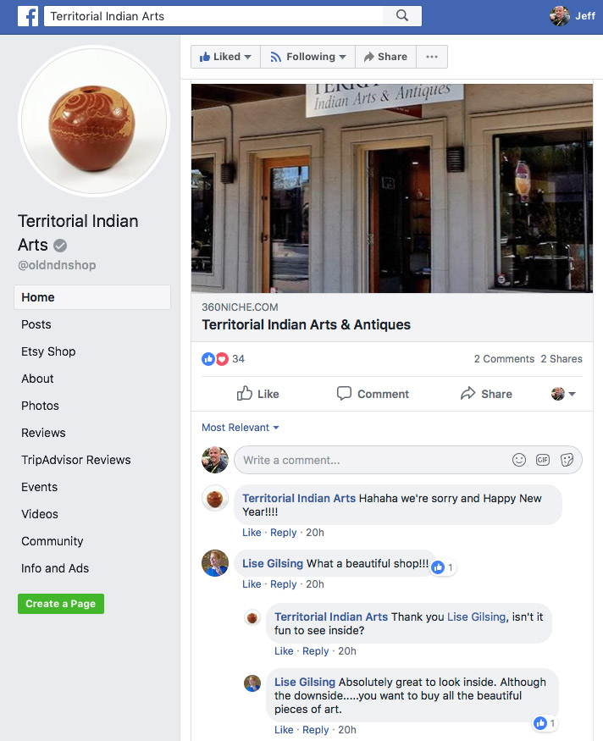Screen dimensions: 603x741
Task: Click the search magnifier icon
Action: click(x=402, y=15)
